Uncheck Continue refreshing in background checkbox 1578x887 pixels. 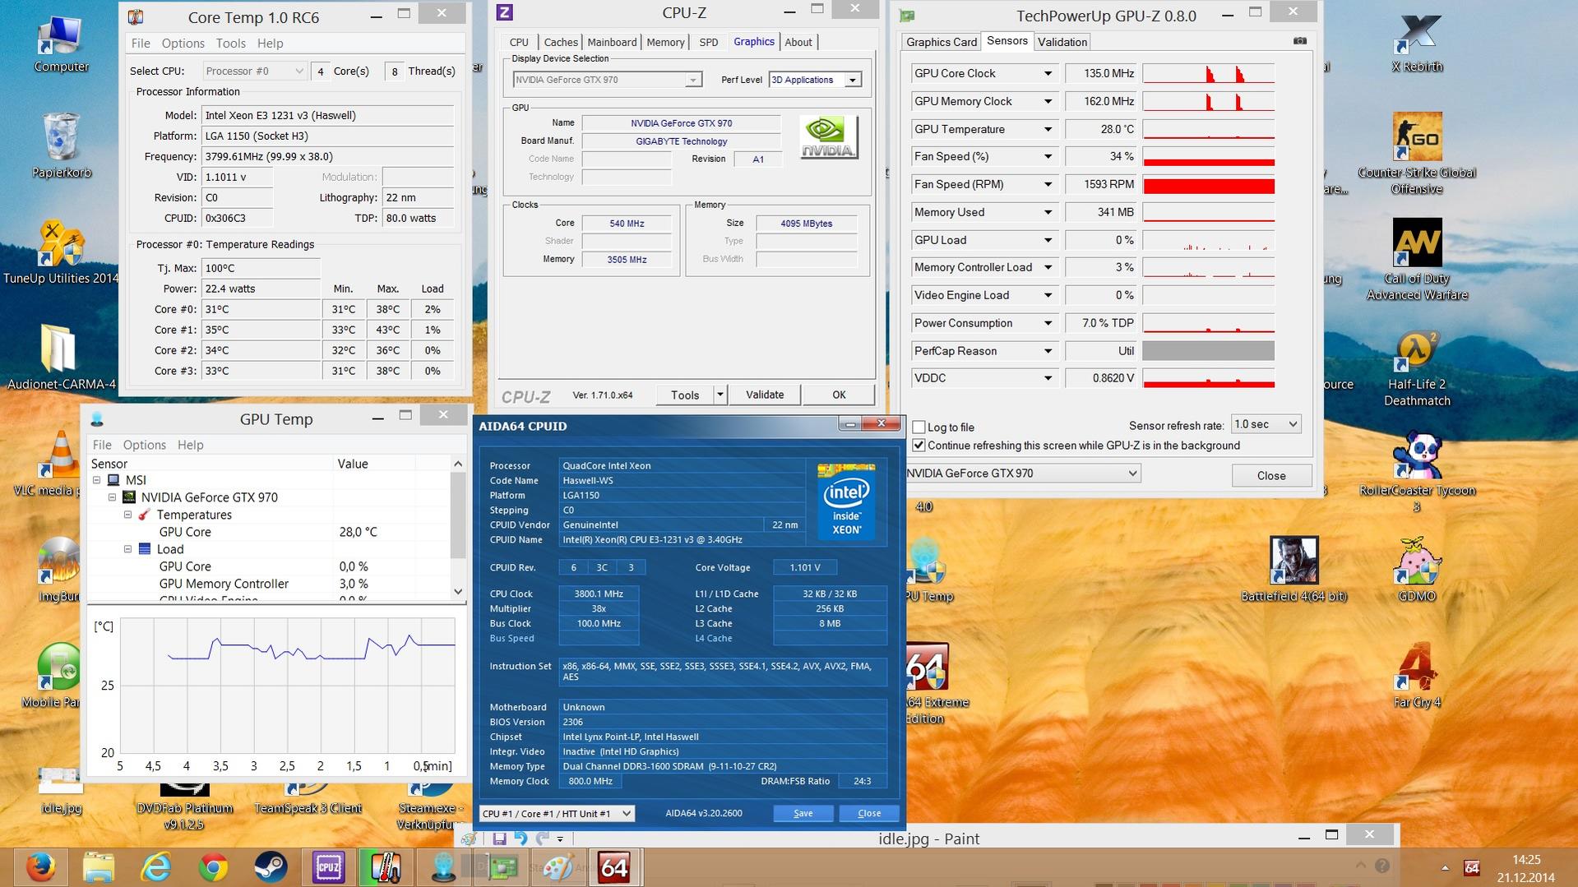[x=919, y=446]
